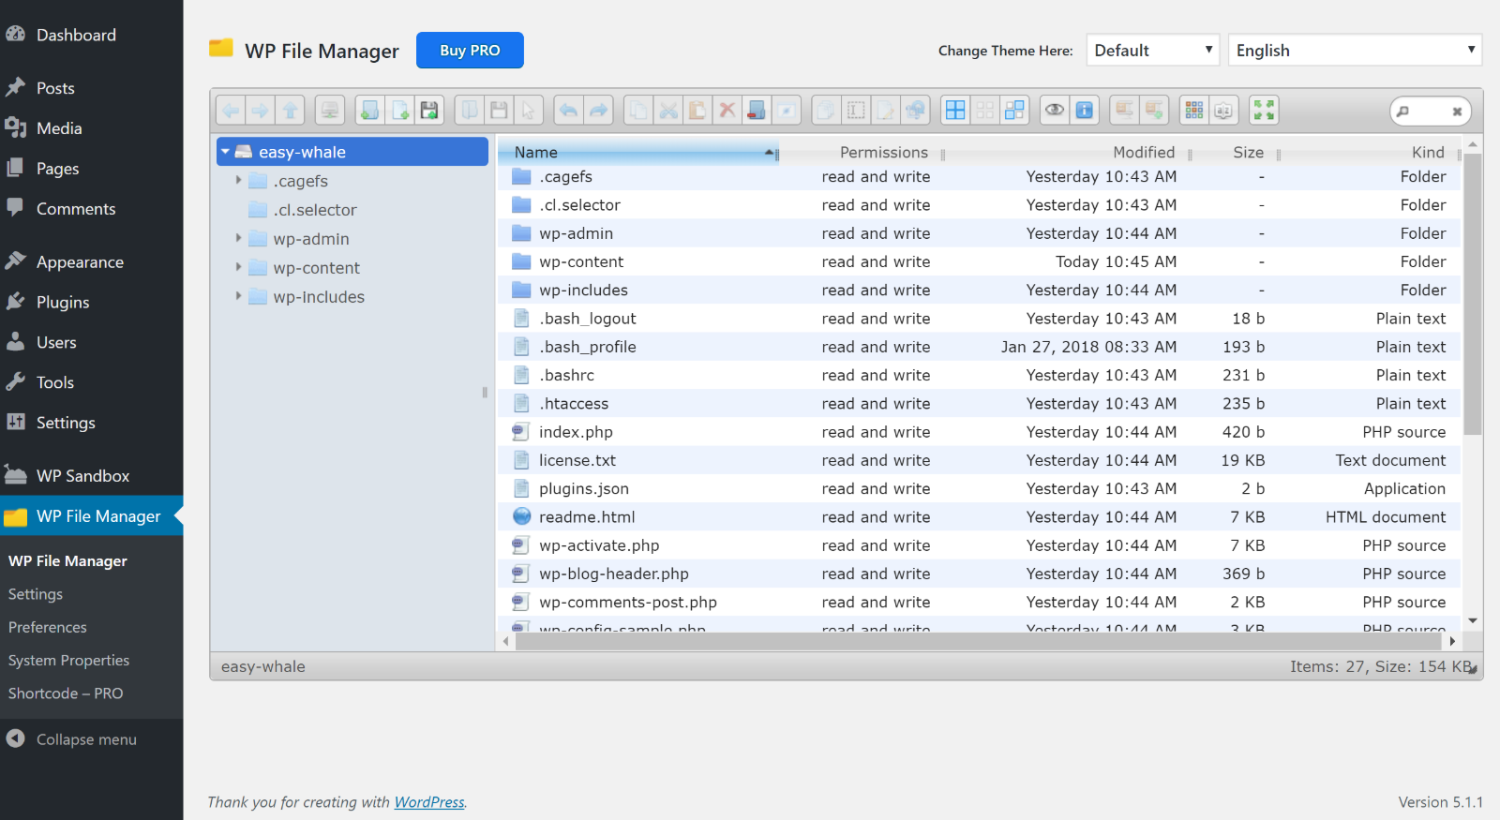Click the undo arrow in toolbar

pyautogui.click(x=569, y=111)
